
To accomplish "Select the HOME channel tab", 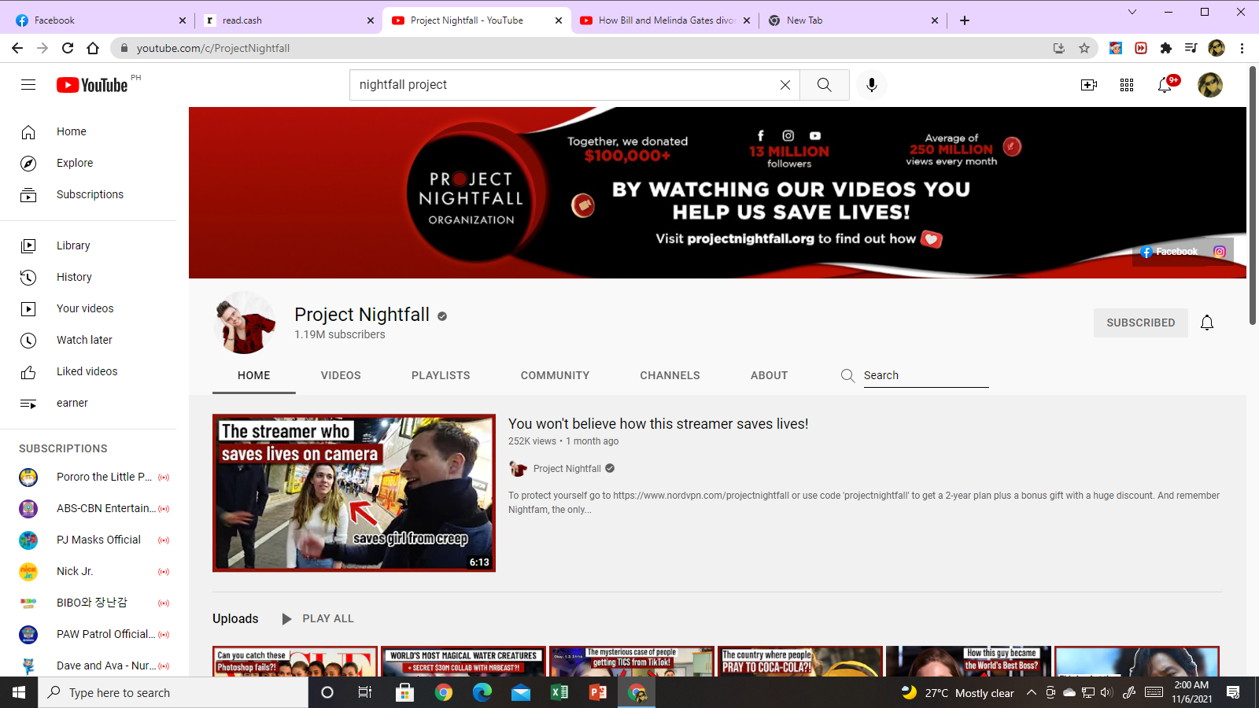I will [253, 375].
